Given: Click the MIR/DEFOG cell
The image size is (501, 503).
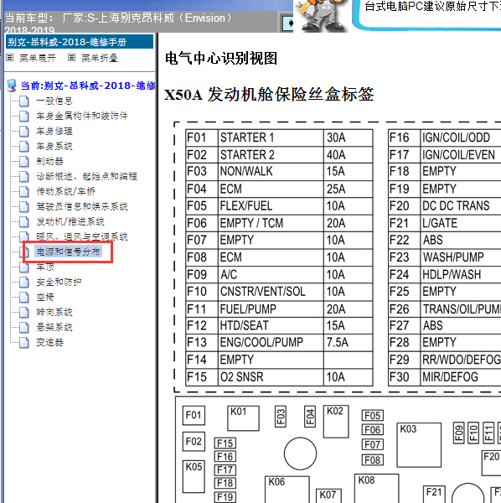Looking at the screenshot, I should click(x=461, y=377).
